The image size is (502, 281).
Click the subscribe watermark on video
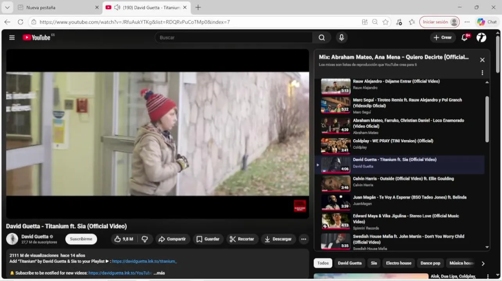300,206
